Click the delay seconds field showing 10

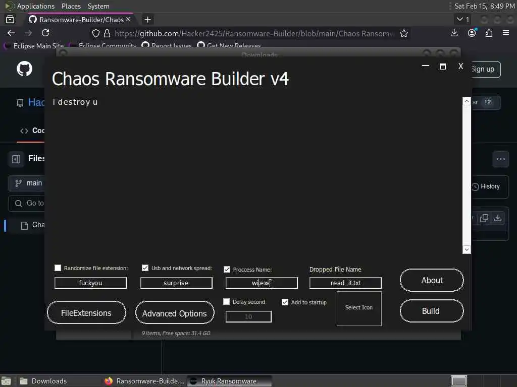248,316
